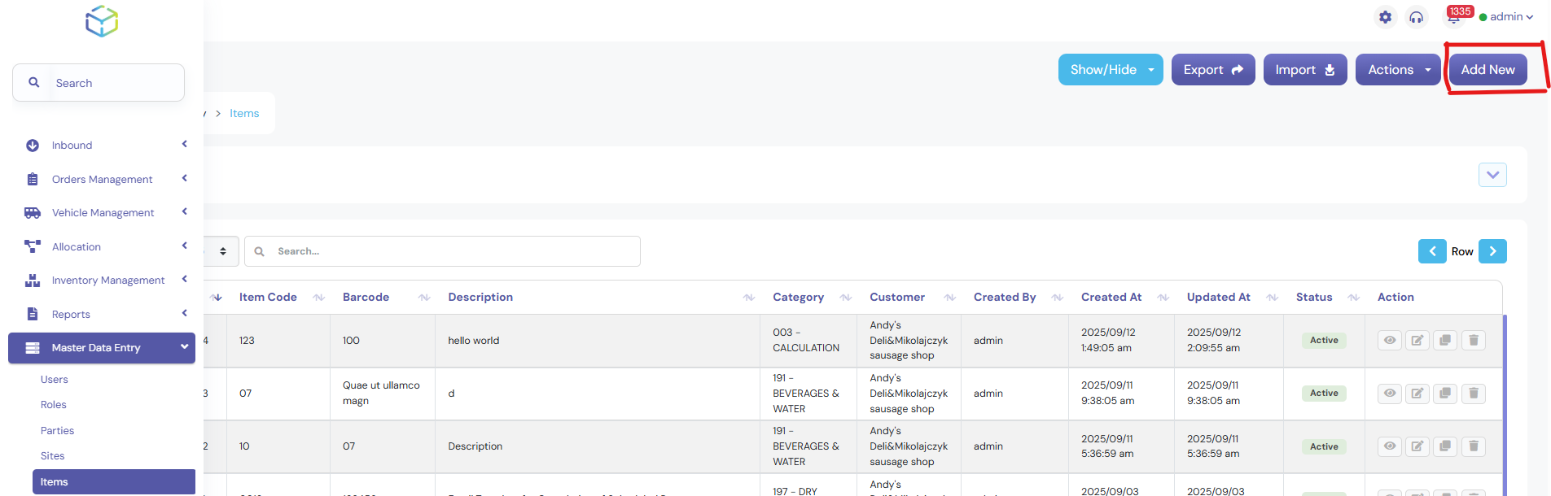Go to the next row page arrow
This screenshot has width=1551, height=496.
1492,251
